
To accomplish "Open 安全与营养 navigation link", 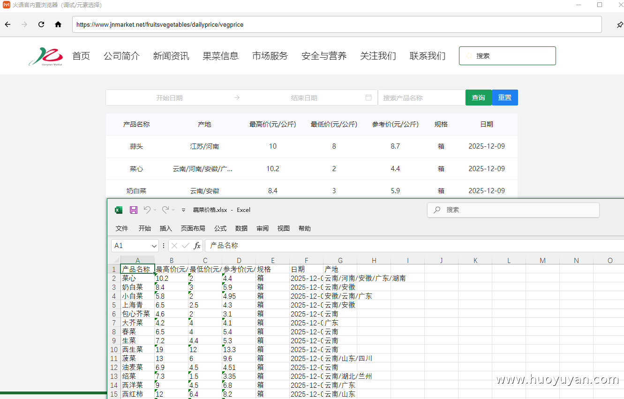I will pyautogui.click(x=324, y=56).
